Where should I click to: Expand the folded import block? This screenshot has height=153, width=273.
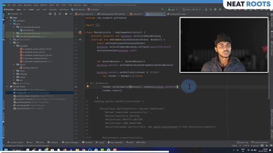(x=98, y=25)
